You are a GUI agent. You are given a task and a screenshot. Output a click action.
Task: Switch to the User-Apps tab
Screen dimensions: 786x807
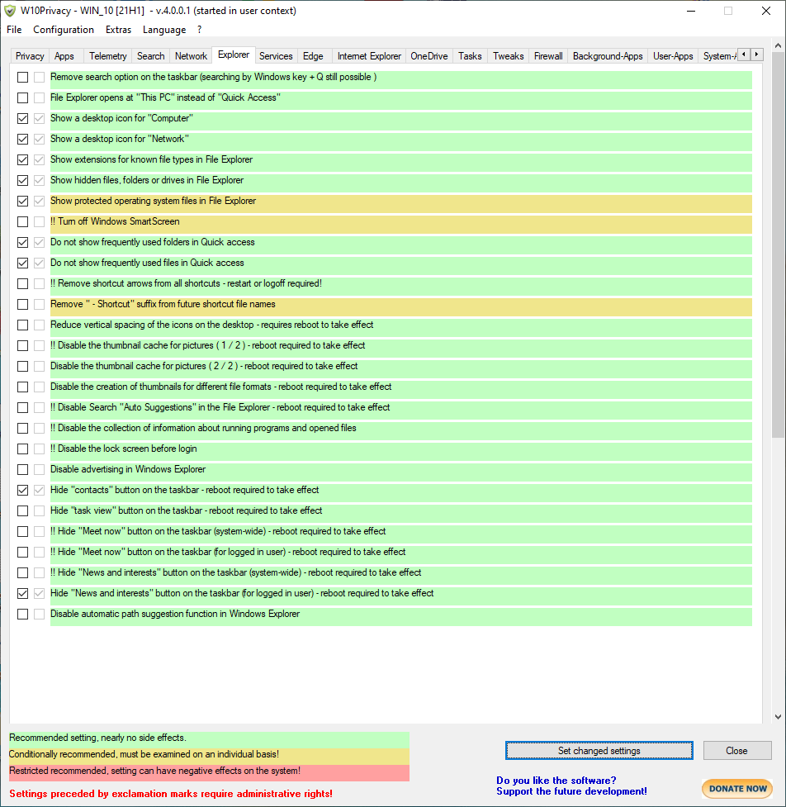(x=674, y=56)
